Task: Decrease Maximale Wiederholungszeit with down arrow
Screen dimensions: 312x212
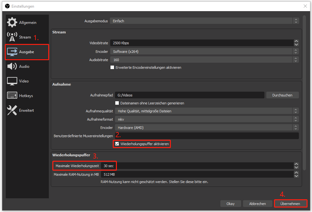Action: pos(296,167)
